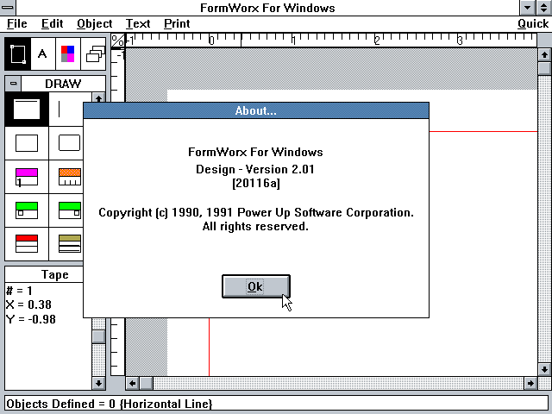Choose the orange comb field tool
Image resolution: width=552 pixels, height=414 pixels.
[x=66, y=177]
